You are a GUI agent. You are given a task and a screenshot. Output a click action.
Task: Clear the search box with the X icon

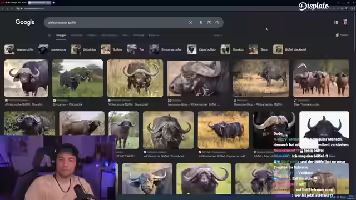pyautogui.click(x=191, y=22)
